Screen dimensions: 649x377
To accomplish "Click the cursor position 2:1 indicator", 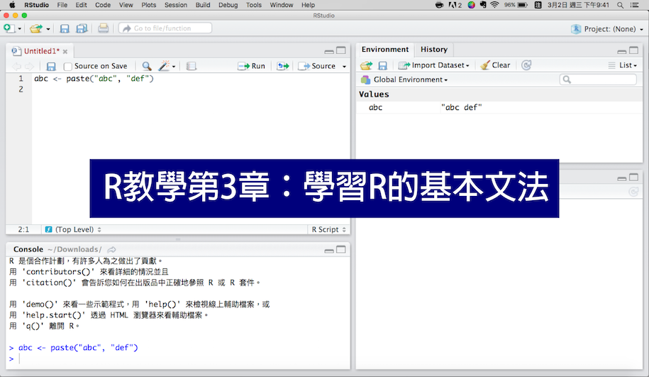I will tap(23, 229).
